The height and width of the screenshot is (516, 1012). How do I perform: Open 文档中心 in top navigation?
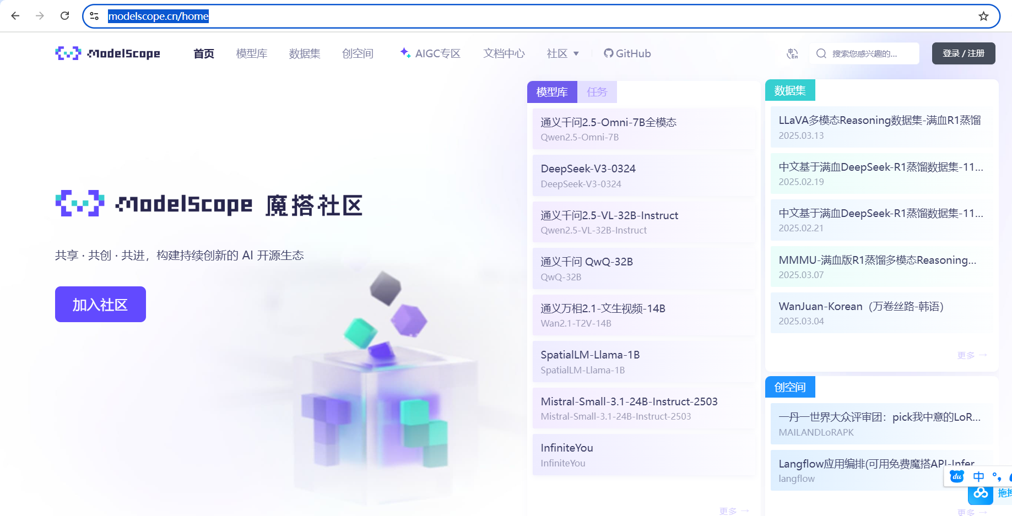504,53
